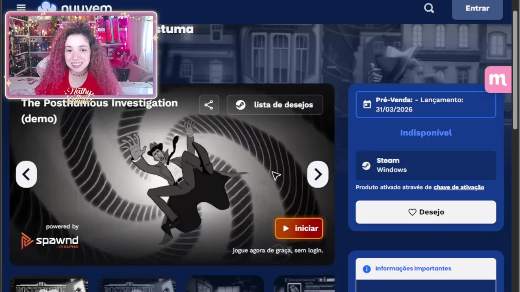Screen dimensions: 520x292
Task: Go to previous carousel slide
Action: point(26,174)
